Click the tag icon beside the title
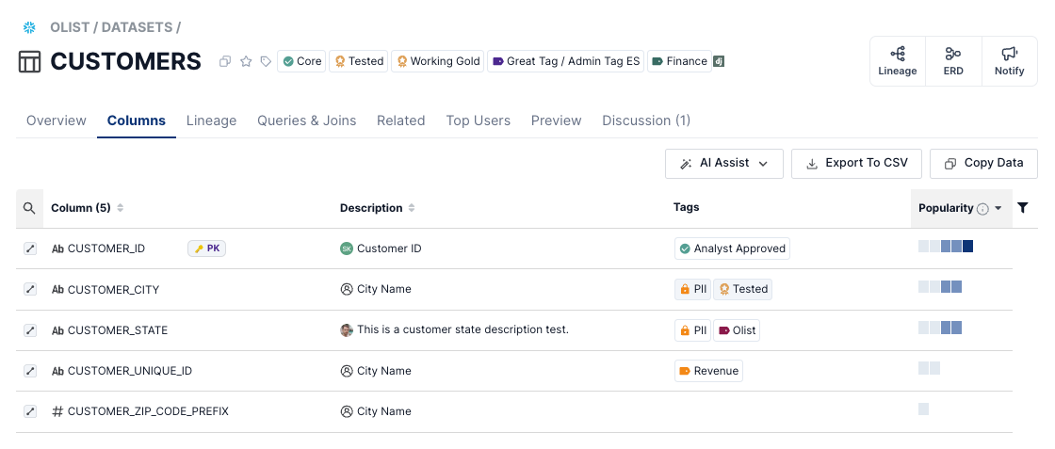Viewport: 1055px width, 449px height. (x=267, y=61)
